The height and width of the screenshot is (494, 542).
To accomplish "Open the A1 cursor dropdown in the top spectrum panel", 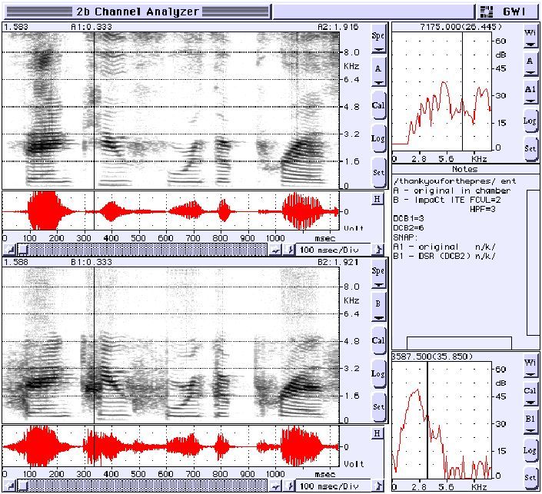I will [x=530, y=94].
